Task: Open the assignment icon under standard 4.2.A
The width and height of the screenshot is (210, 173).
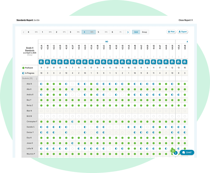Action: 41,62
